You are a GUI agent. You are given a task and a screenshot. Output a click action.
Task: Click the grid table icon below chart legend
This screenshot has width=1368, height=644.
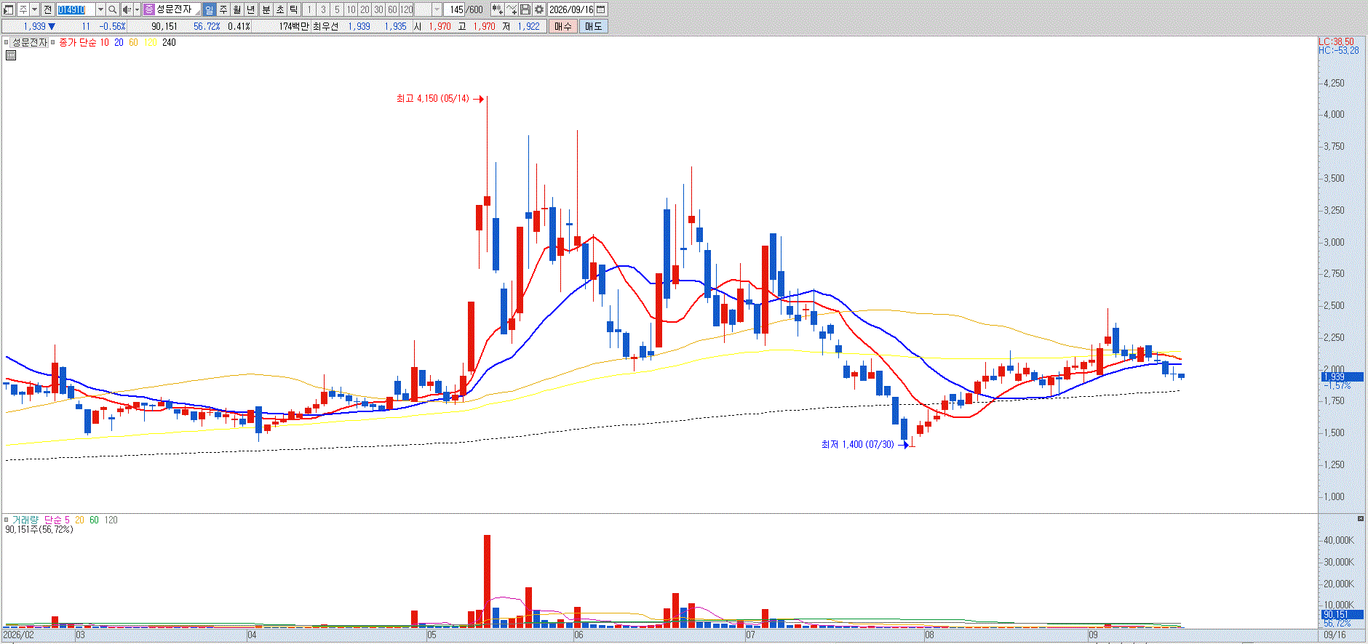click(x=11, y=55)
